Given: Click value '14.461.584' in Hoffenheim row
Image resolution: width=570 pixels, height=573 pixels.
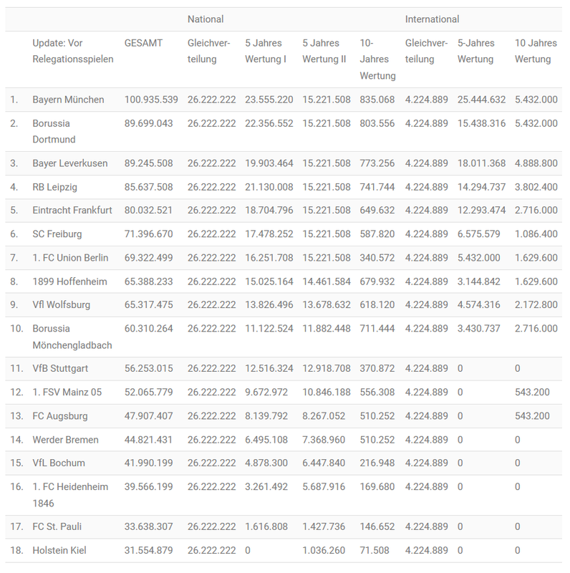Looking at the screenshot, I should [327, 281].
